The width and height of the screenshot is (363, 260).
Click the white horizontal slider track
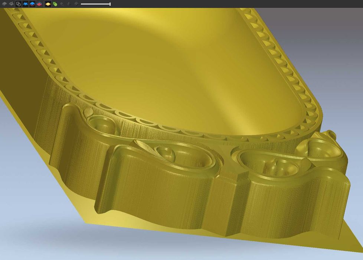pos(95,4)
